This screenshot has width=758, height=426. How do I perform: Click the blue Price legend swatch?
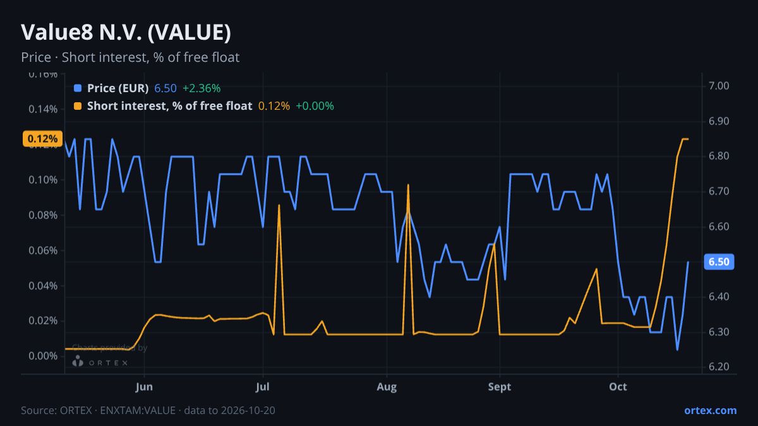[78, 88]
